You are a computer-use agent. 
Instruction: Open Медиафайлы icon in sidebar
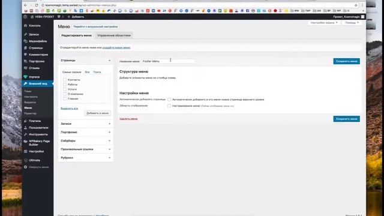pyautogui.click(x=25, y=41)
